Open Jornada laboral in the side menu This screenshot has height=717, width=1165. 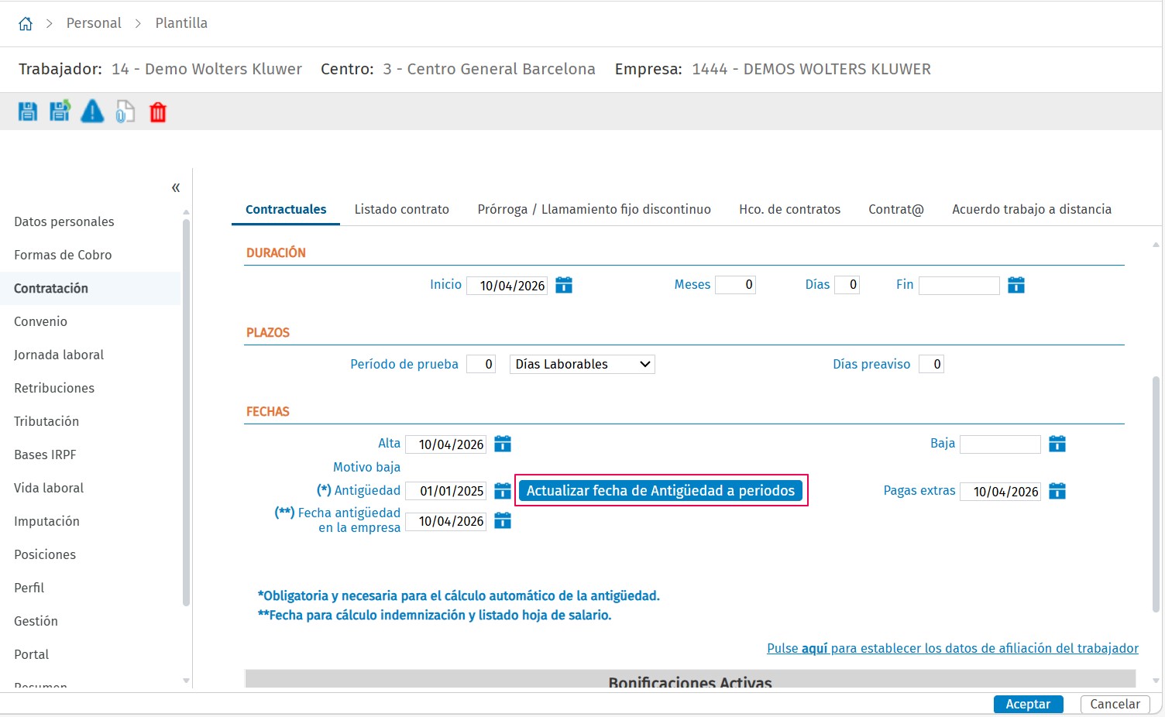pos(59,355)
